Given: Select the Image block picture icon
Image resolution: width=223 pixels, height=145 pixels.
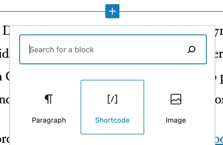Looking at the screenshot, I should 176,99.
